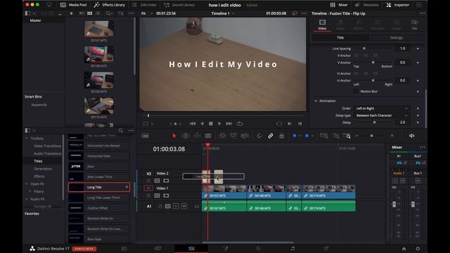Switch to Inspector File tab

[x=414, y=25]
